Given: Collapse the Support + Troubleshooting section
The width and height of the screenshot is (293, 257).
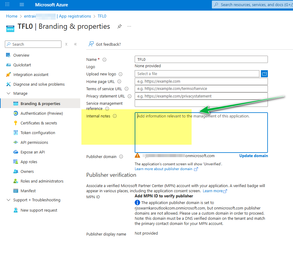Looking at the screenshot, I should (x=8, y=200).
